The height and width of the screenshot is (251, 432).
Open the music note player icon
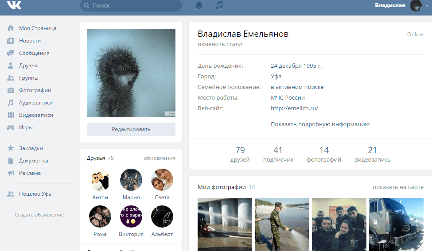(219, 5)
